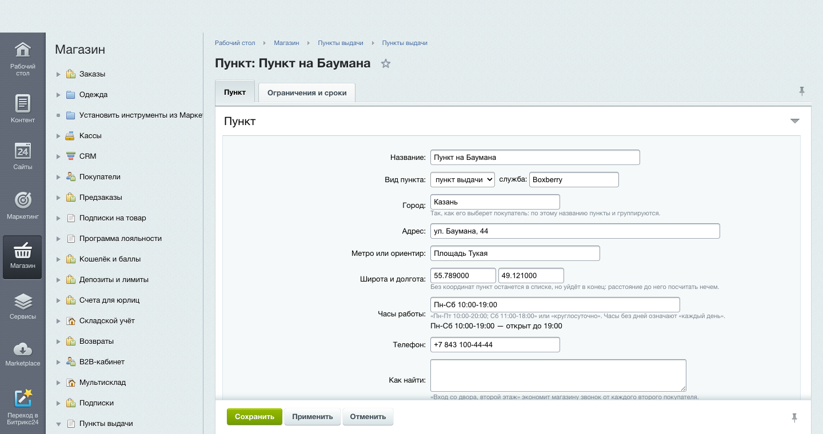Click into the Как найти textarea
The height and width of the screenshot is (434, 823).
point(558,375)
